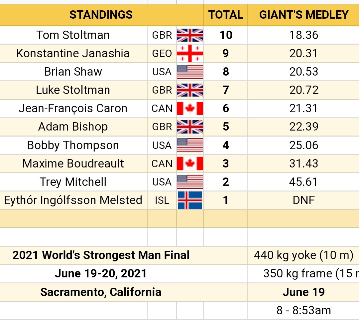Select the Canadian flag next to Maxime Boudreault
This screenshot has height=329, width=359.
click(x=190, y=164)
